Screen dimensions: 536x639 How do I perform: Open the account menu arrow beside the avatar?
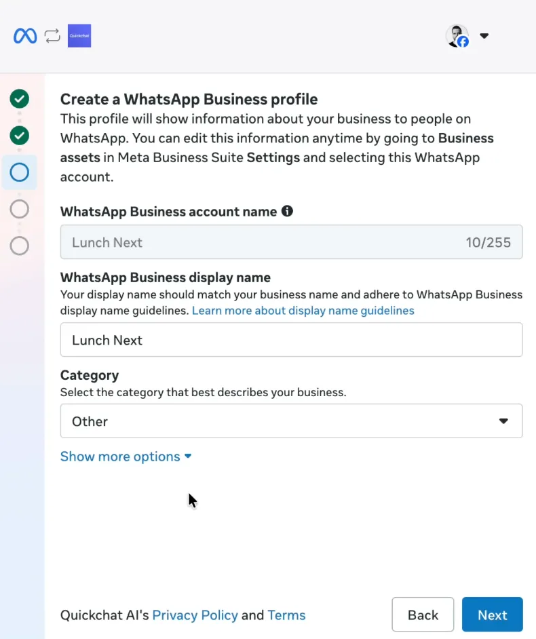pos(484,36)
